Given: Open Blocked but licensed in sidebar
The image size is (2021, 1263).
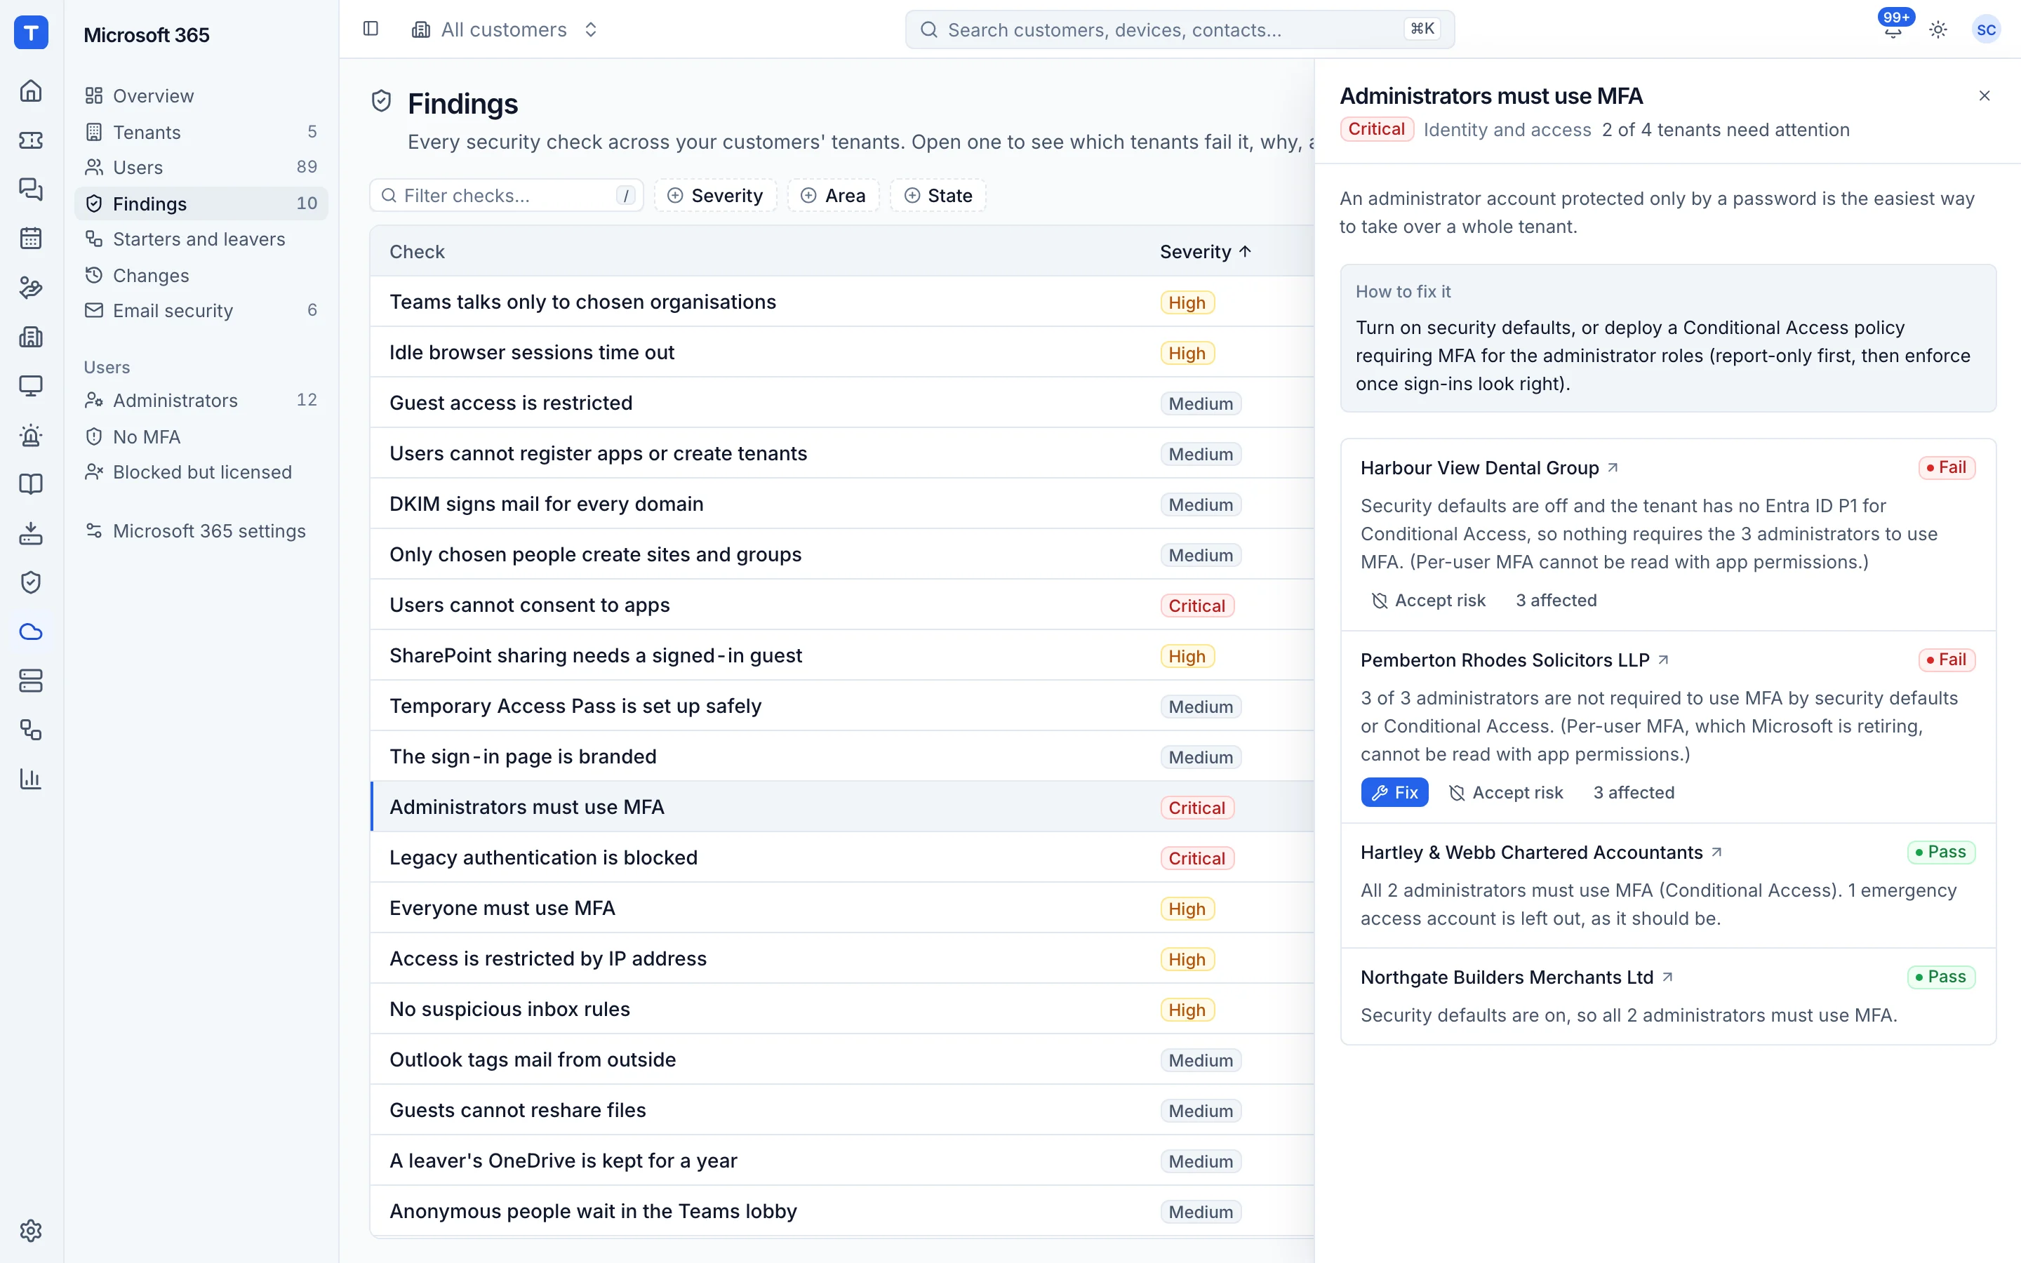Looking at the screenshot, I should (201, 472).
